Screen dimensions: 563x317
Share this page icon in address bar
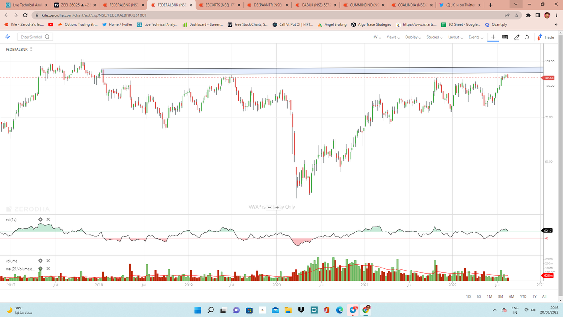pos(508,15)
